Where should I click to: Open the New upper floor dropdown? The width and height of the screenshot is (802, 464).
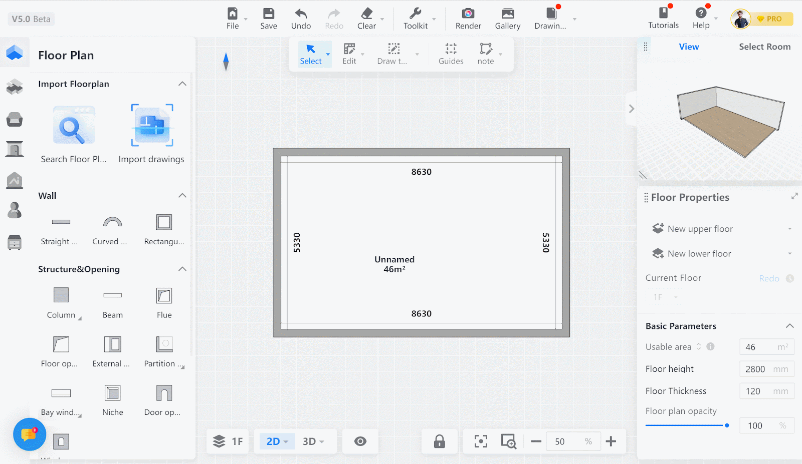(789, 229)
